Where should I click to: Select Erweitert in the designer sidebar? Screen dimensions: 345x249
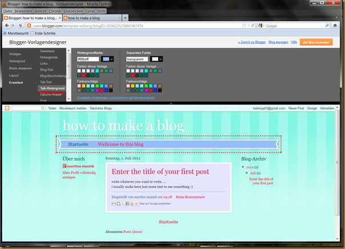16,82
